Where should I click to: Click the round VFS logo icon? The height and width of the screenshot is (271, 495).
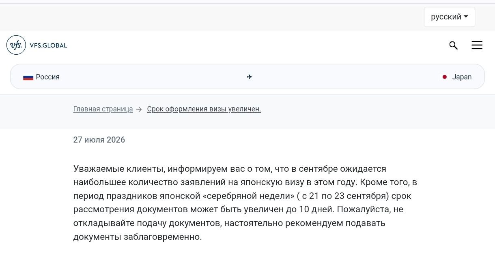pos(16,45)
